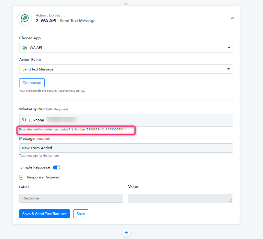Open the Choose App dropdown

click(x=126, y=48)
